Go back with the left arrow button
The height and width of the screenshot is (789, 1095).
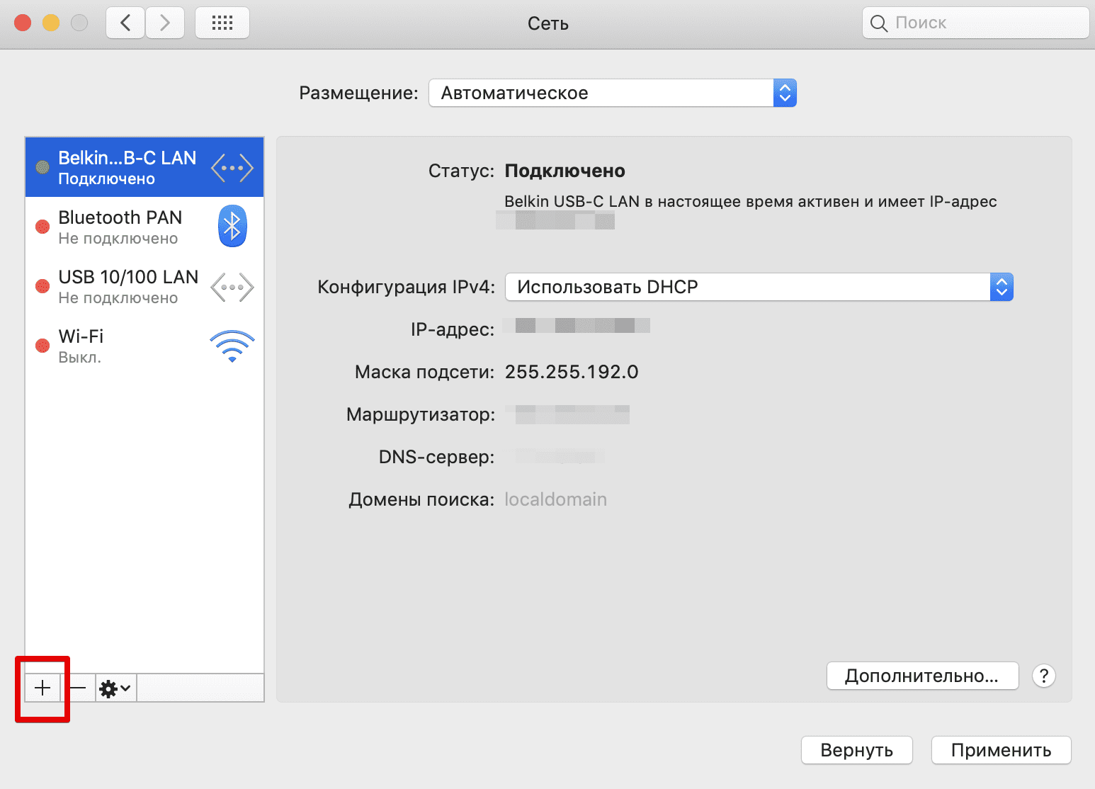pos(125,23)
